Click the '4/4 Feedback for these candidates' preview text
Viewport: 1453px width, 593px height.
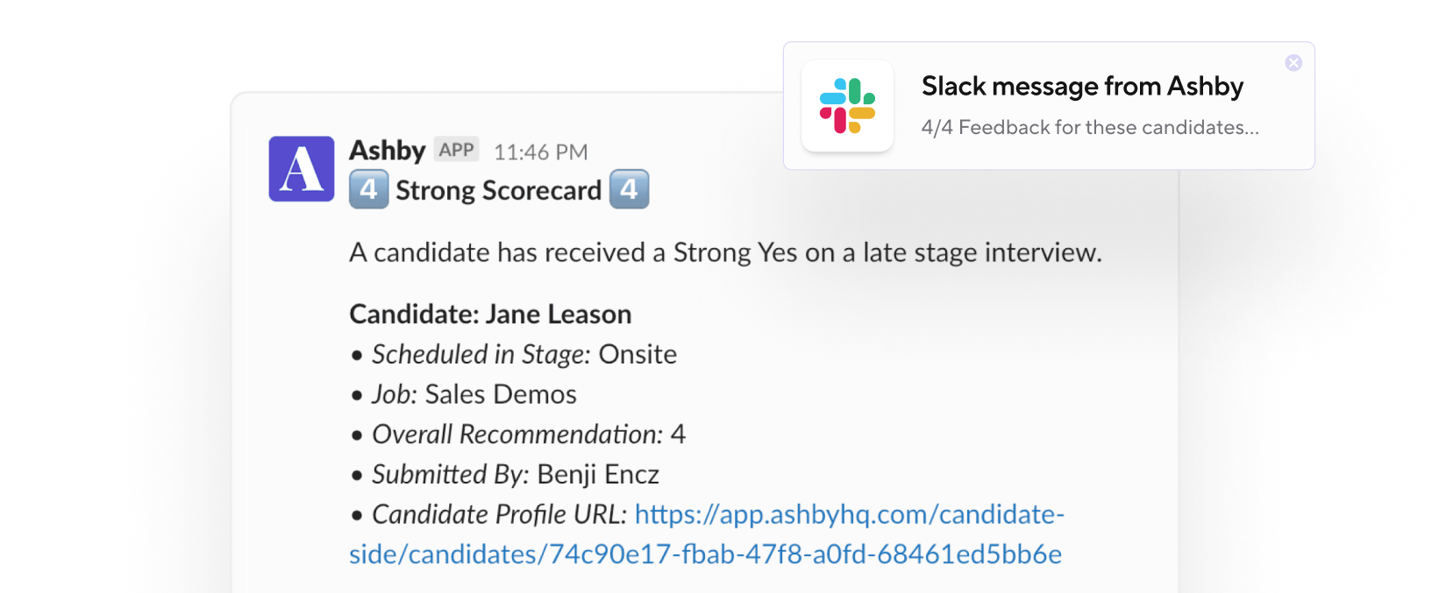[1089, 128]
